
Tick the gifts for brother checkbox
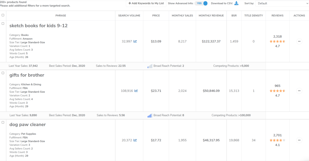3,73
